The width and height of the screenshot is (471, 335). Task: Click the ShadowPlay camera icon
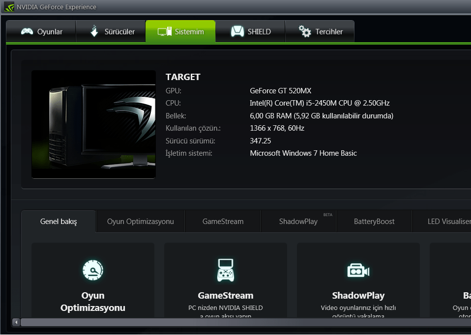pyautogui.click(x=358, y=271)
